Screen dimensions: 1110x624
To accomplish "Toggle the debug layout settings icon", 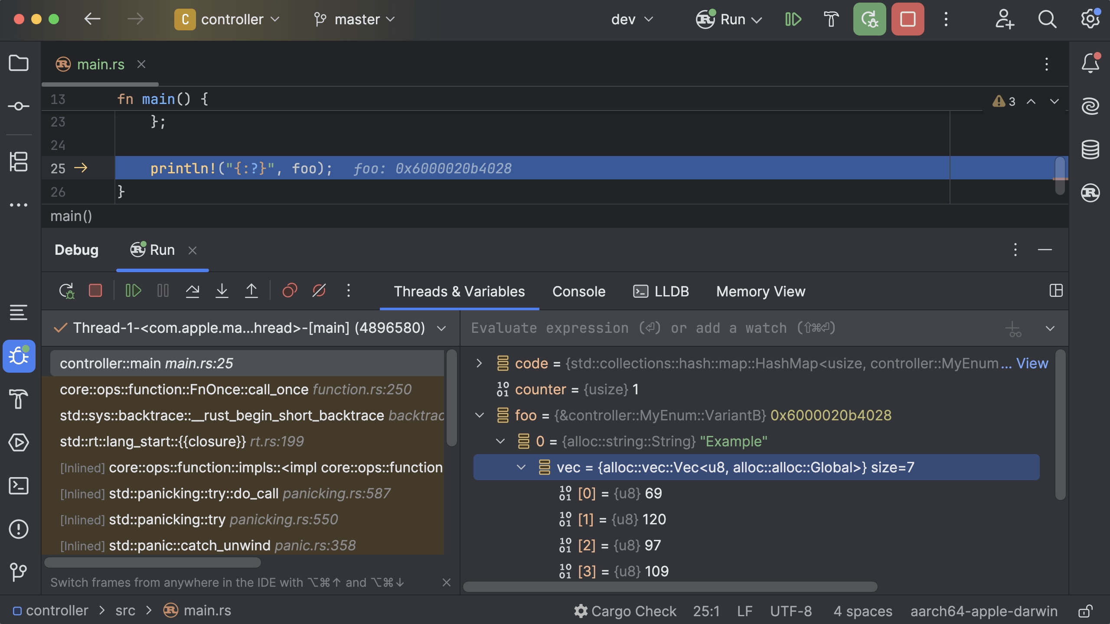I will [x=1056, y=291].
